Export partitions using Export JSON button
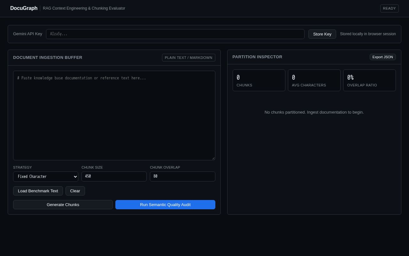Screen dimensions: 409x256 (x=383, y=57)
